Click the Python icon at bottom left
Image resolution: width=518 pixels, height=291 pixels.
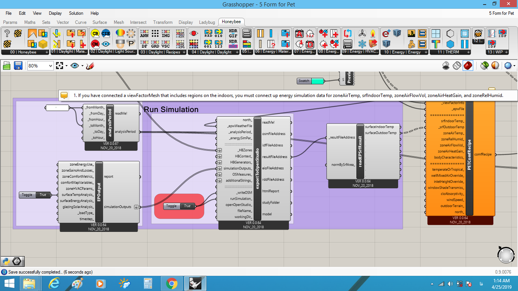pos(6,261)
